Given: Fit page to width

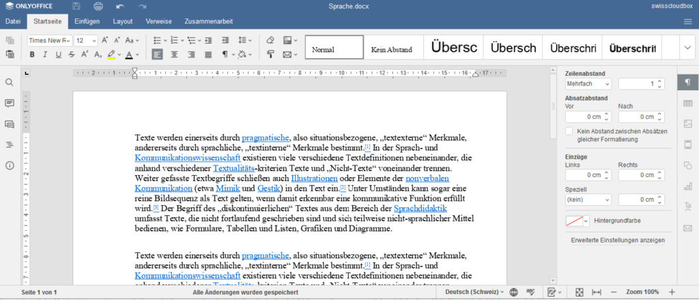Looking at the screenshot, I should point(597,292).
